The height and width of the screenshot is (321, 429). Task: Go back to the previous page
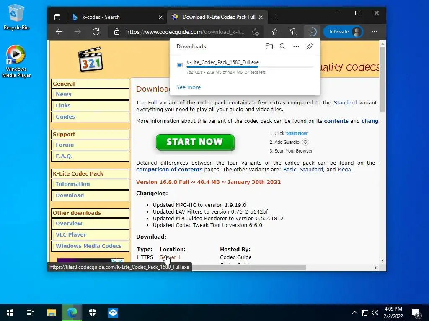[59, 32]
